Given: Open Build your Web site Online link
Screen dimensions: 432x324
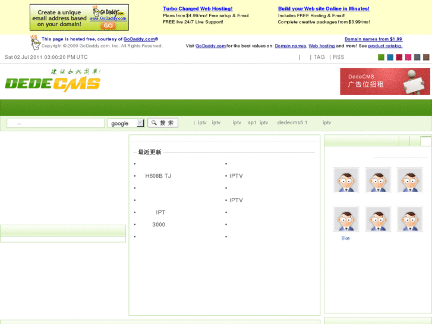Looking at the screenshot, I should click(x=323, y=9).
